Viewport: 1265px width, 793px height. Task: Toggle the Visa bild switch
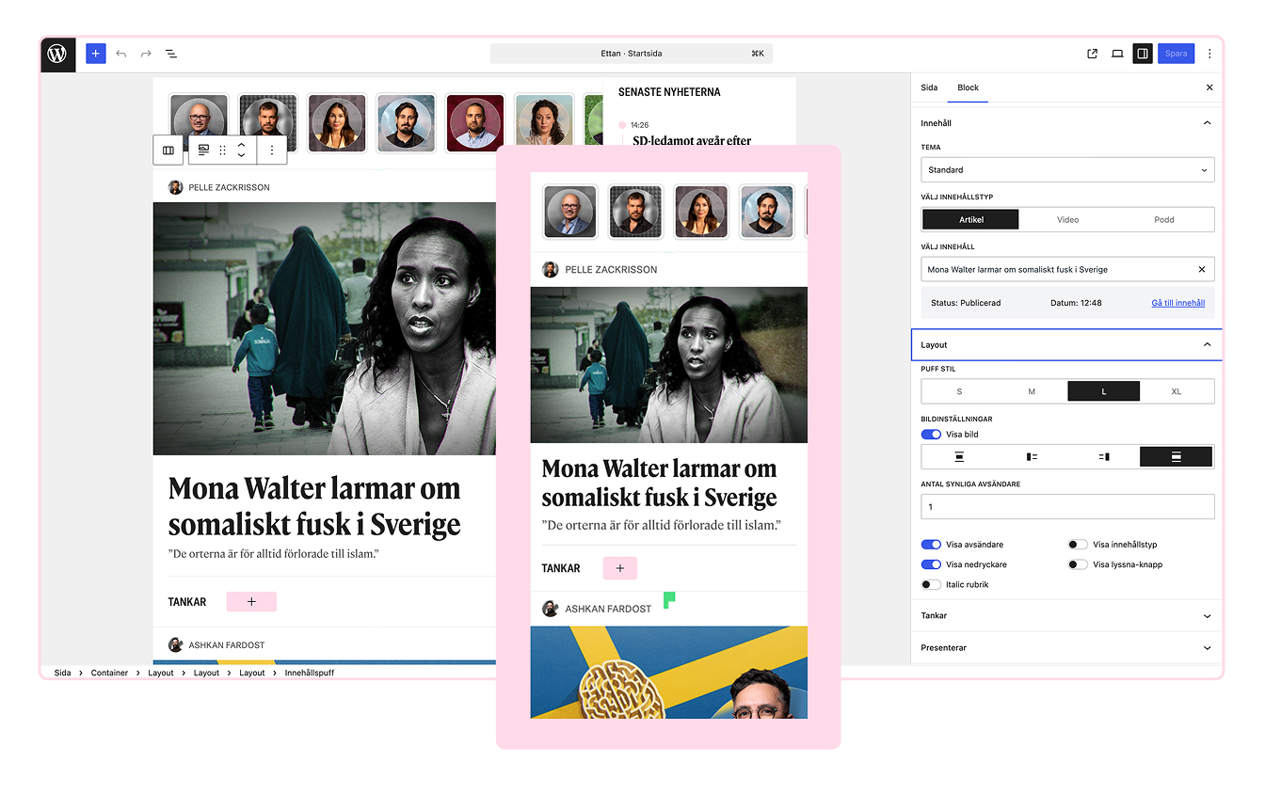pos(931,435)
